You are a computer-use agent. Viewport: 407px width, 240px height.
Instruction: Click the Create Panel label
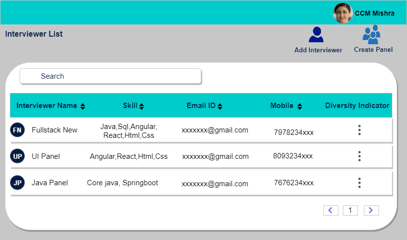tap(373, 49)
